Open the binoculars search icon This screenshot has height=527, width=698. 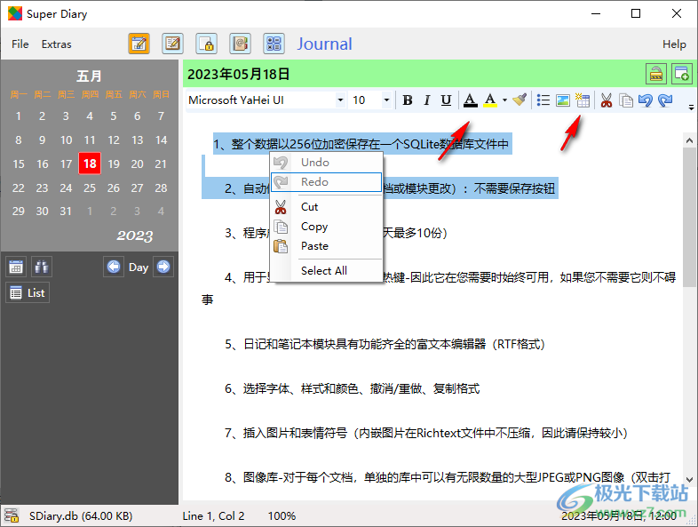42,267
